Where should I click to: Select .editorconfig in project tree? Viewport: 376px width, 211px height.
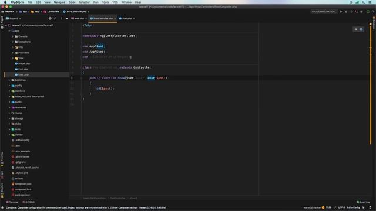coord(22,141)
